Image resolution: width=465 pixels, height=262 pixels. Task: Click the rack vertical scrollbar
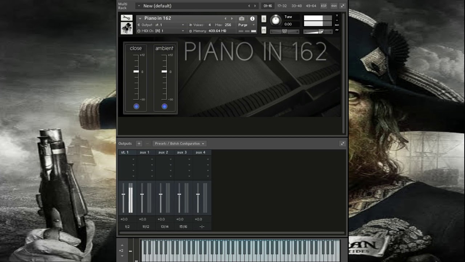point(343,73)
